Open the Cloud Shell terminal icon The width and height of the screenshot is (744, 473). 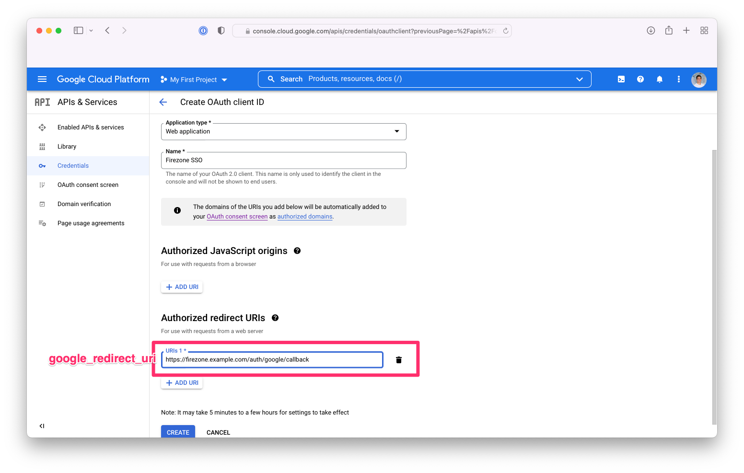tap(621, 79)
